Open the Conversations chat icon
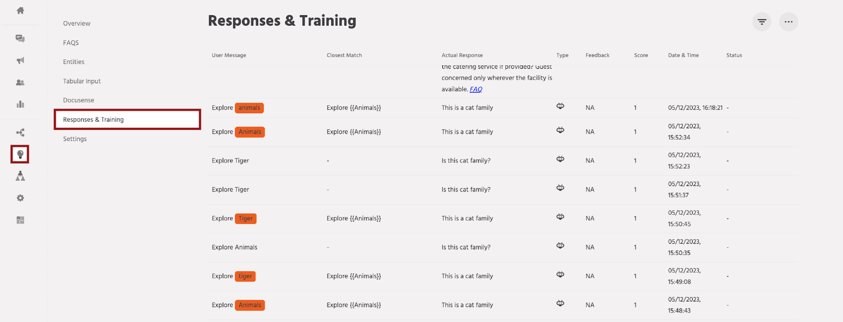Viewport: 843px width, 322px height. [20, 38]
